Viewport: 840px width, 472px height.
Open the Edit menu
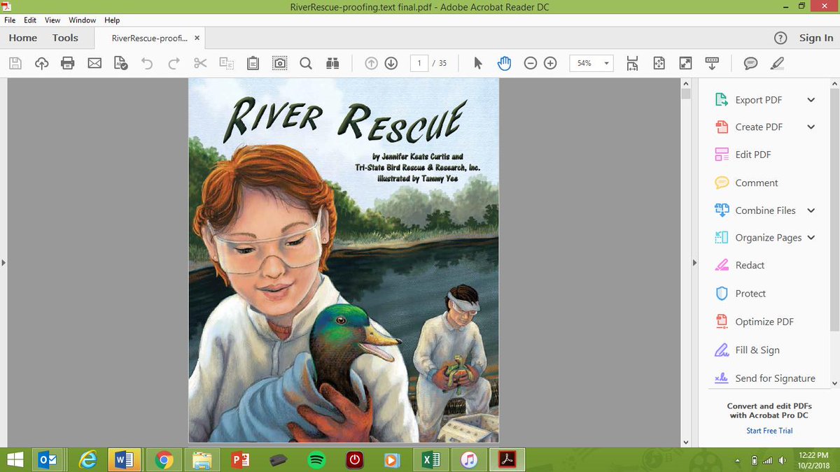[30, 20]
